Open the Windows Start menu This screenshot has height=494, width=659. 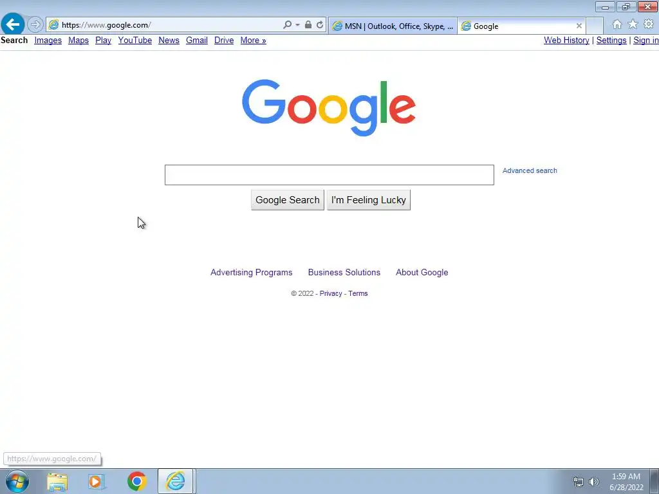pos(17,481)
